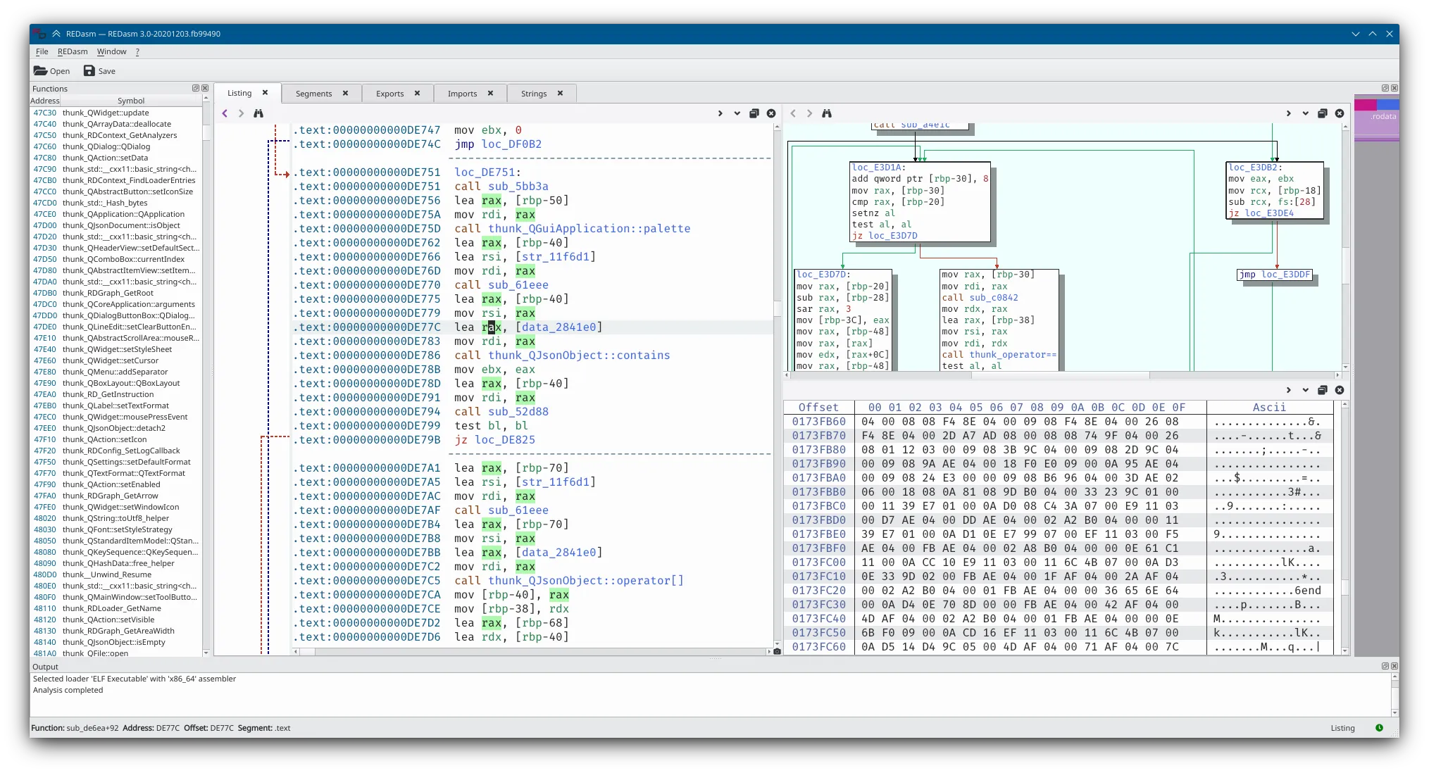Duplicate the hex dump view with its copy icon

pyautogui.click(x=1322, y=390)
